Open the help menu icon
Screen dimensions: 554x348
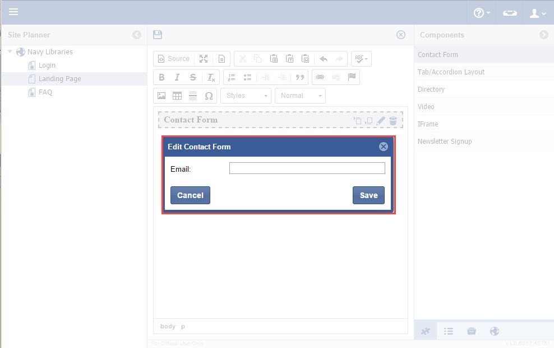coord(482,13)
